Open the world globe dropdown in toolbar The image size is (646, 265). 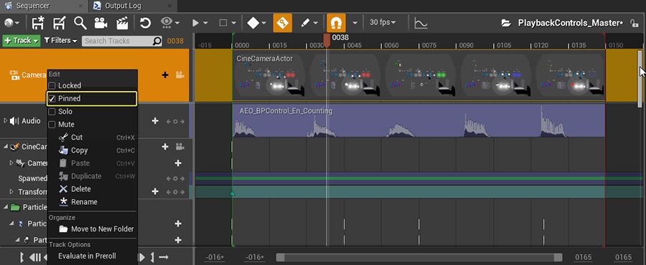click(11, 23)
